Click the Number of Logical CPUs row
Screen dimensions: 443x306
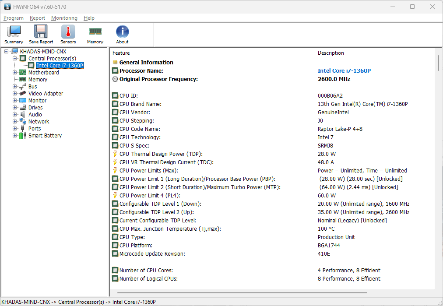click(272, 278)
